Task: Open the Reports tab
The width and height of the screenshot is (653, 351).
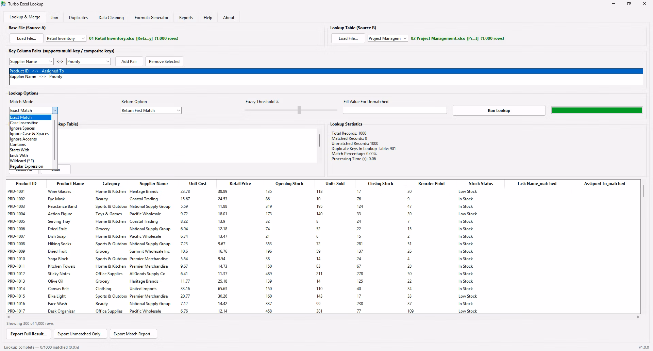Action: pos(186,18)
